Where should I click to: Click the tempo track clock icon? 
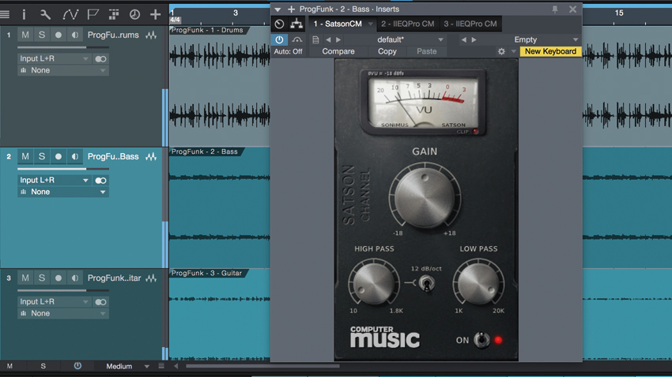pos(134,14)
